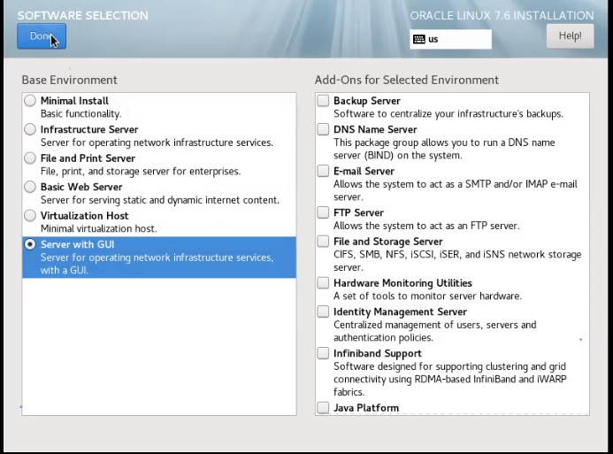
Task: Click 'Centralized management of users' description
Action: coord(434,331)
